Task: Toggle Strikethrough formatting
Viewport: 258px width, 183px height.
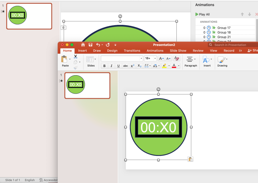Action: (125, 66)
